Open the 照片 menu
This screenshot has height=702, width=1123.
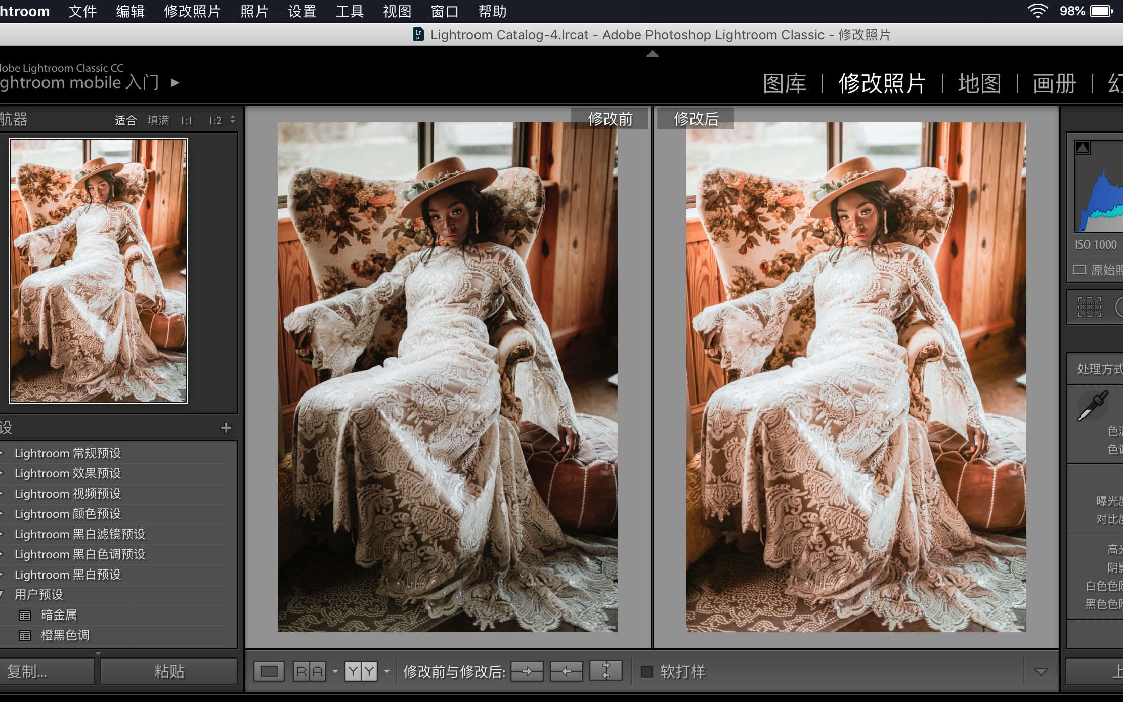coord(254,11)
